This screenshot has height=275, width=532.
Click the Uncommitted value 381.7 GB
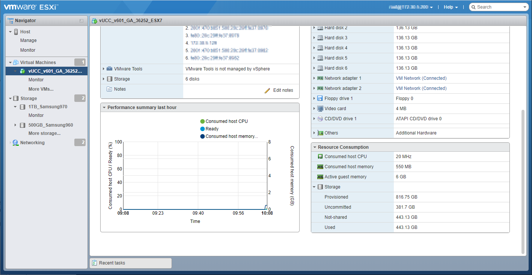(x=405, y=207)
